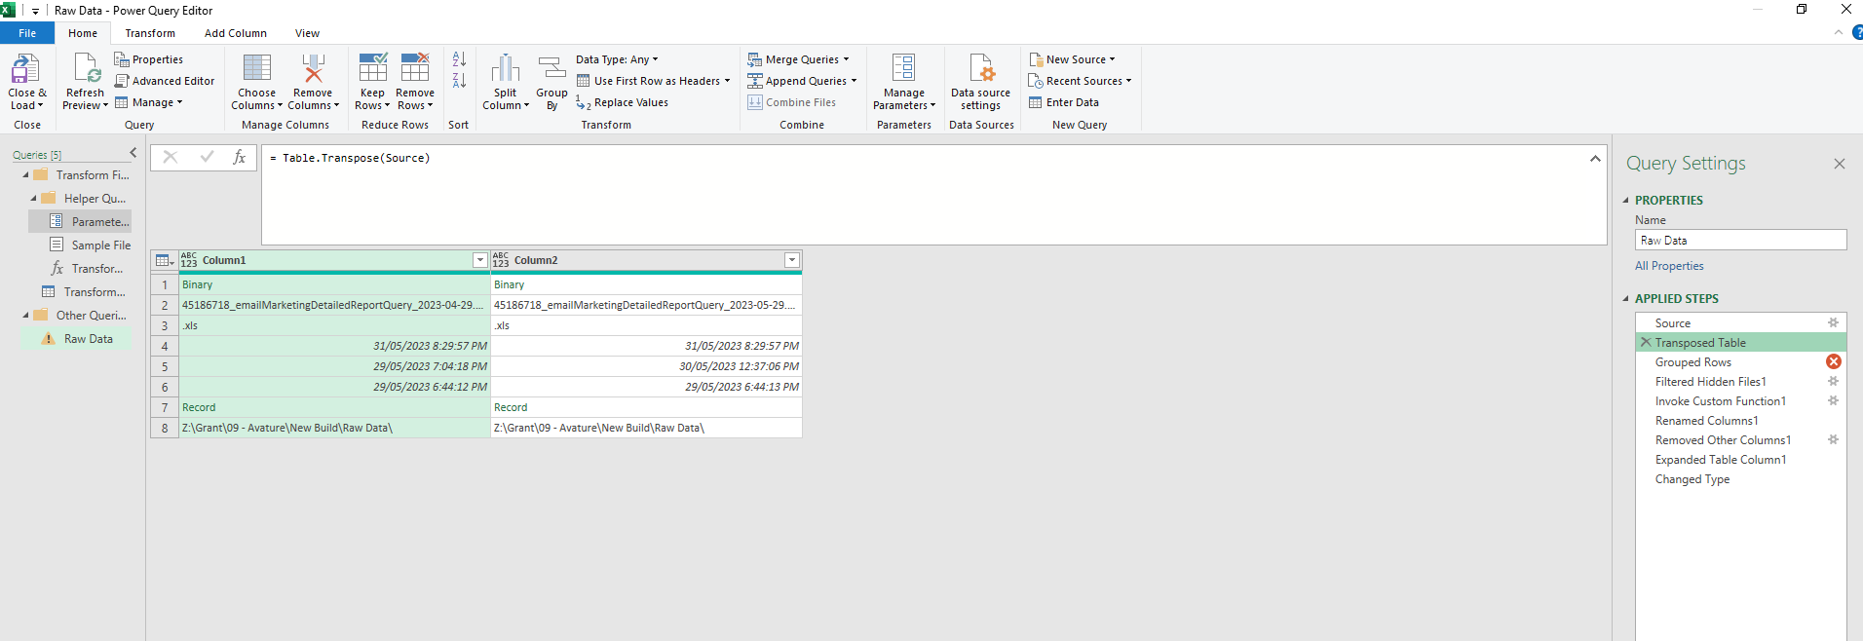Screen dimensions: 1863x641
Task: Cancel formula edit with the X icon
Action: [170, 157]
